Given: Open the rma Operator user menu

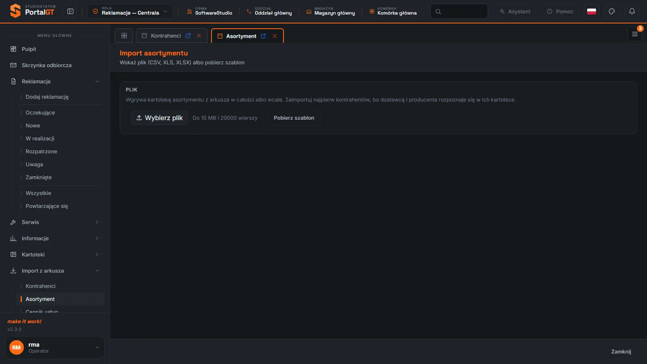Looking at the screenshot, I should tap(55, 347).
